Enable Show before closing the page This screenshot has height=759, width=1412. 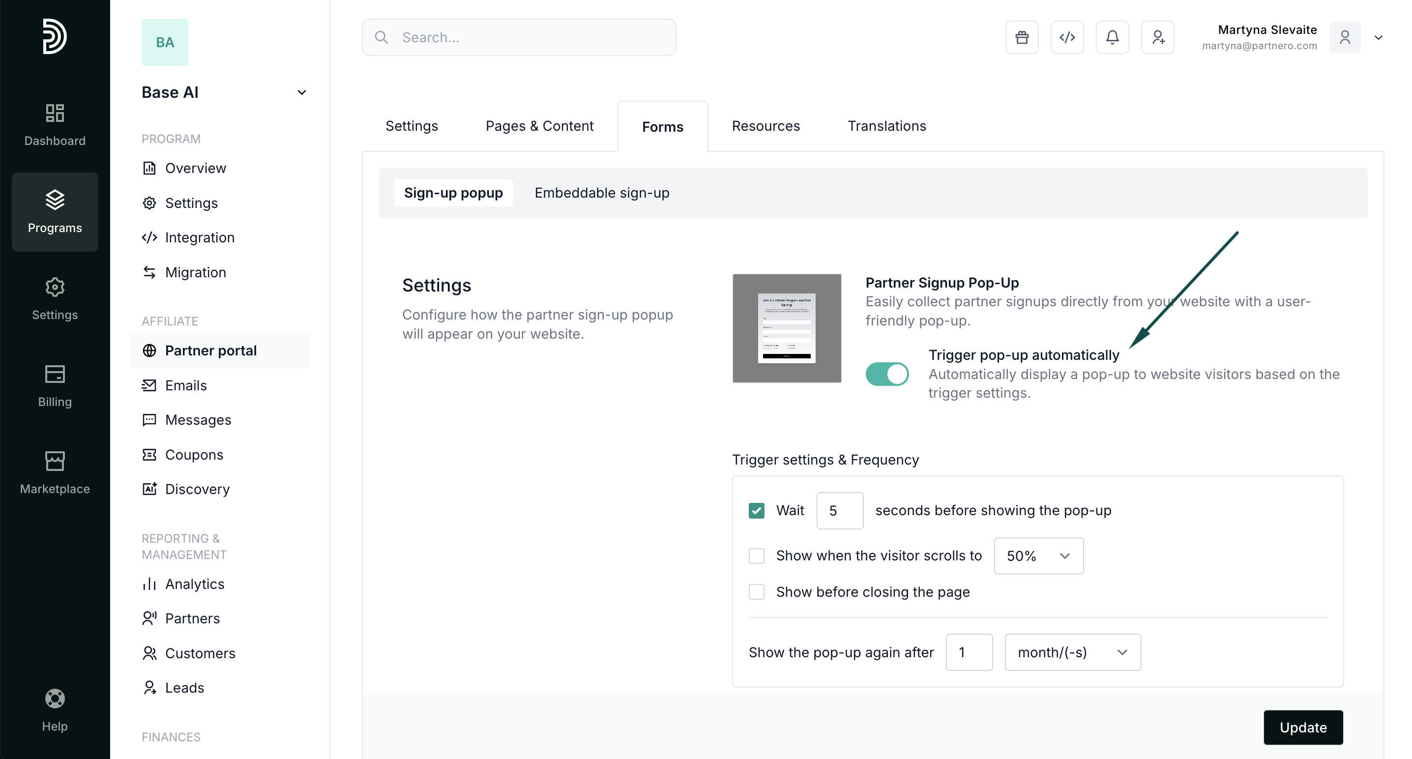click(x=757, y=592)
